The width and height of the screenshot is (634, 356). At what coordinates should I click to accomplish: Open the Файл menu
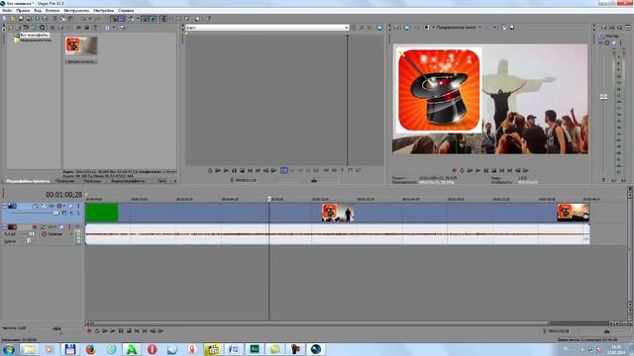coord(7,11)
